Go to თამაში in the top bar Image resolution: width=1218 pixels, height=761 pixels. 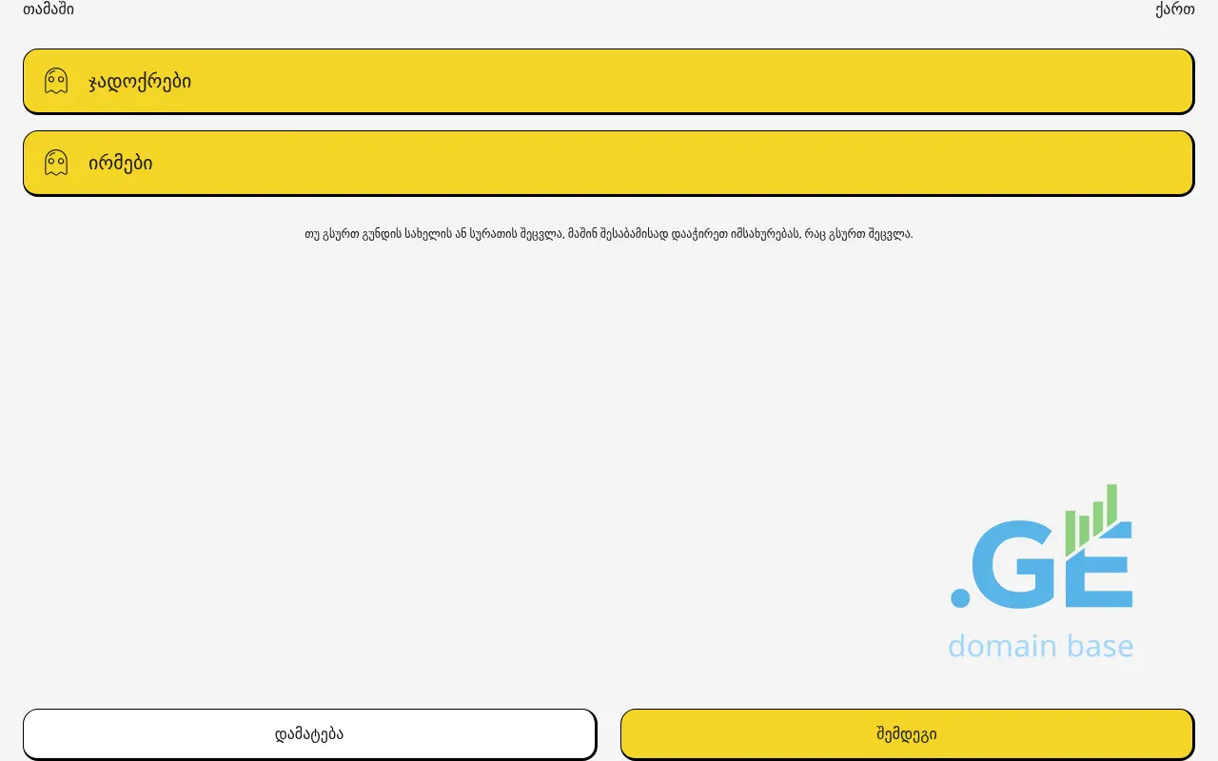49,10
